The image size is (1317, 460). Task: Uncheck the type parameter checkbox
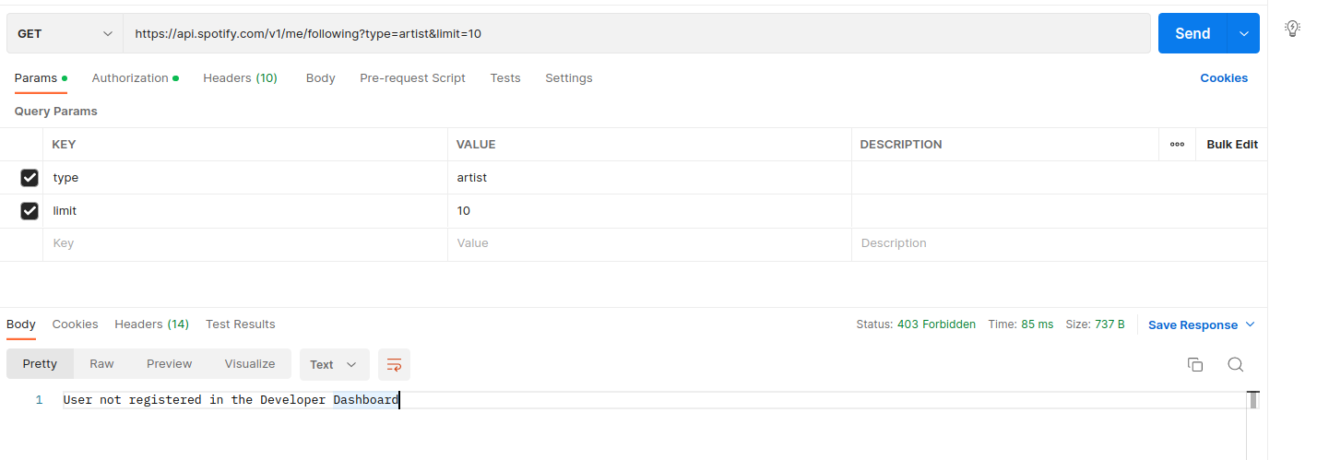click(30, 178)
